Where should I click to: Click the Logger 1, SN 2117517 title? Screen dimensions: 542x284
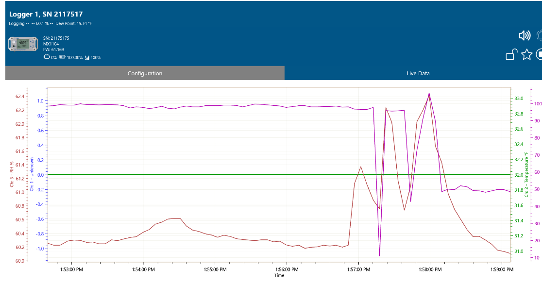click(x=46, y=15)
